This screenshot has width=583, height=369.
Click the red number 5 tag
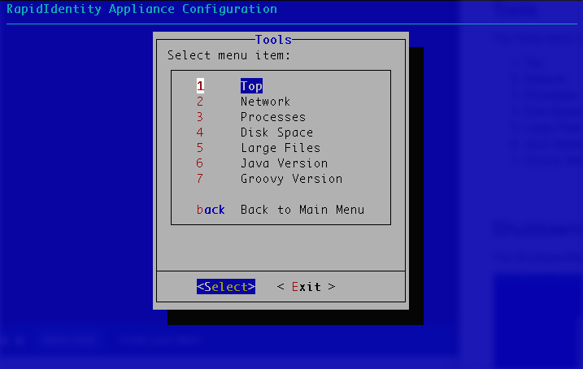pyautogui.click(x=200, y=148)
